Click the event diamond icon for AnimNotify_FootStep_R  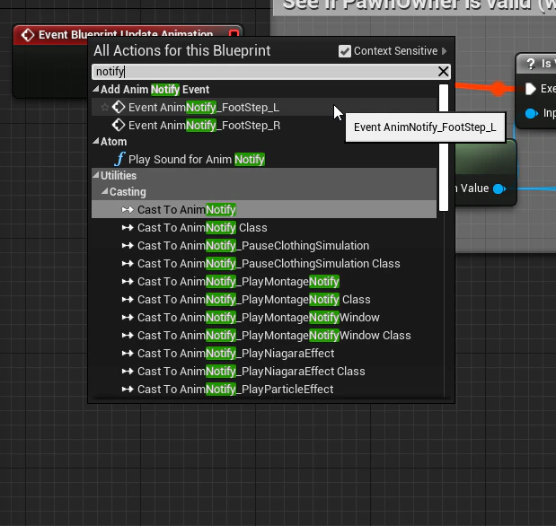point(119,125)
